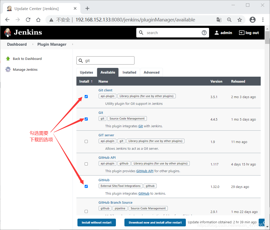Open the GIT server plugin link
Image resolution: width=270 pixels, height=230 pixels.
pyautogui.click(x=106, y=135)
